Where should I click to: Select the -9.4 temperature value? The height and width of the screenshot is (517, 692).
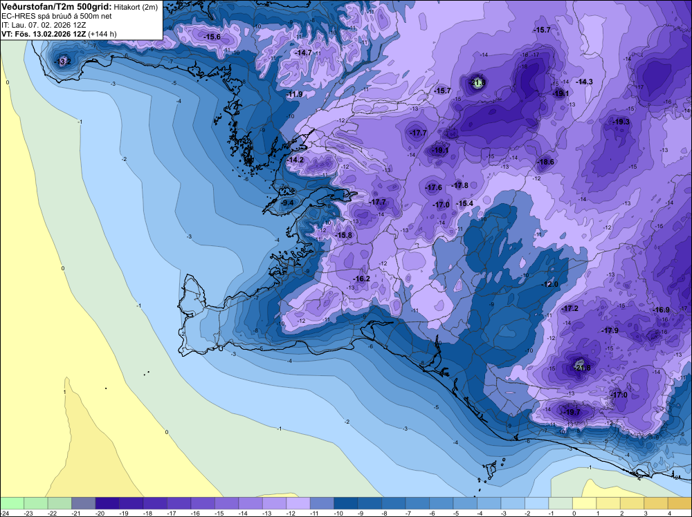click(x=287, y=203)
